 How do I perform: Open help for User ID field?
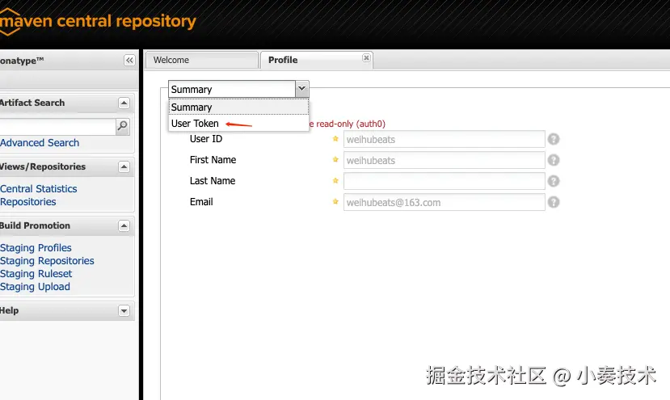pyautogui.click(x=554, y=139)
